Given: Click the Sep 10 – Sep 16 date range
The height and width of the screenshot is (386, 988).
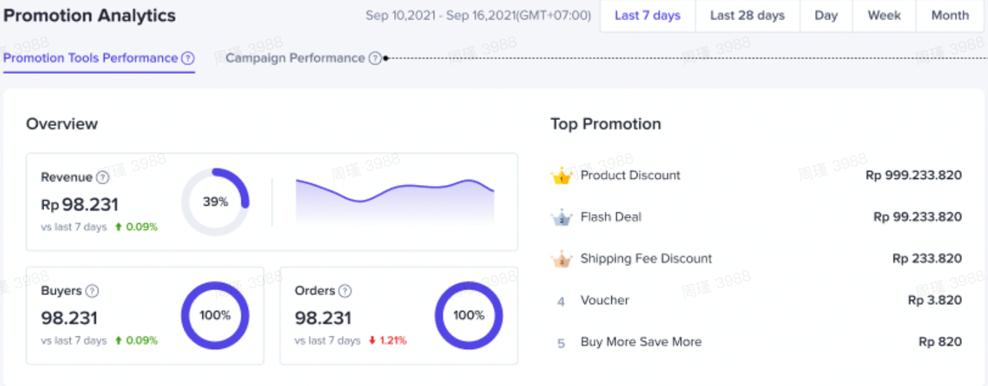Looking at the screenshot, I should coord(478,16).
